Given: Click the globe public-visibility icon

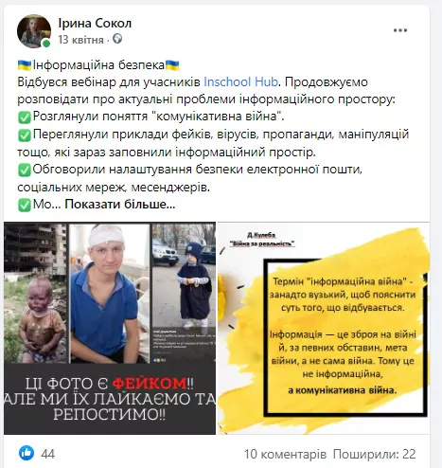Looking at the screenshot, I should 117,39.
